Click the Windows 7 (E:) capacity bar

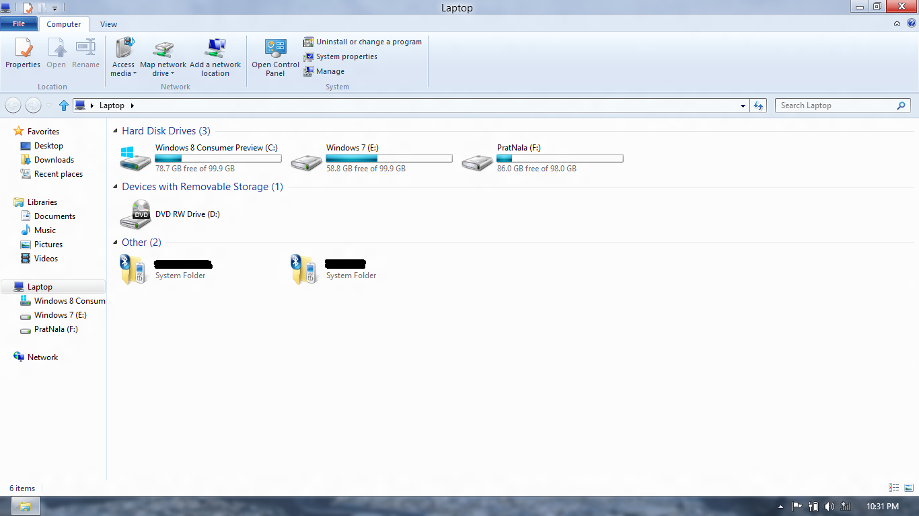click(389, 159)
